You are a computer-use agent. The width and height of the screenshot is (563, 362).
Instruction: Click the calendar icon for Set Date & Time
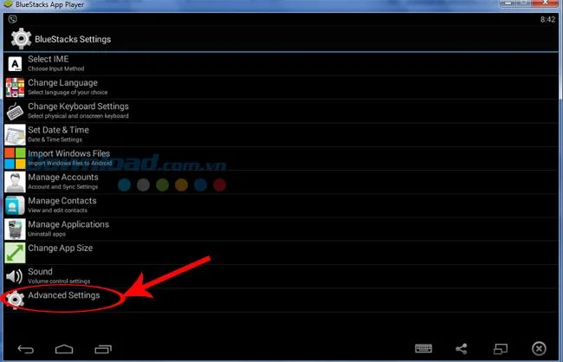click(15, 135)
